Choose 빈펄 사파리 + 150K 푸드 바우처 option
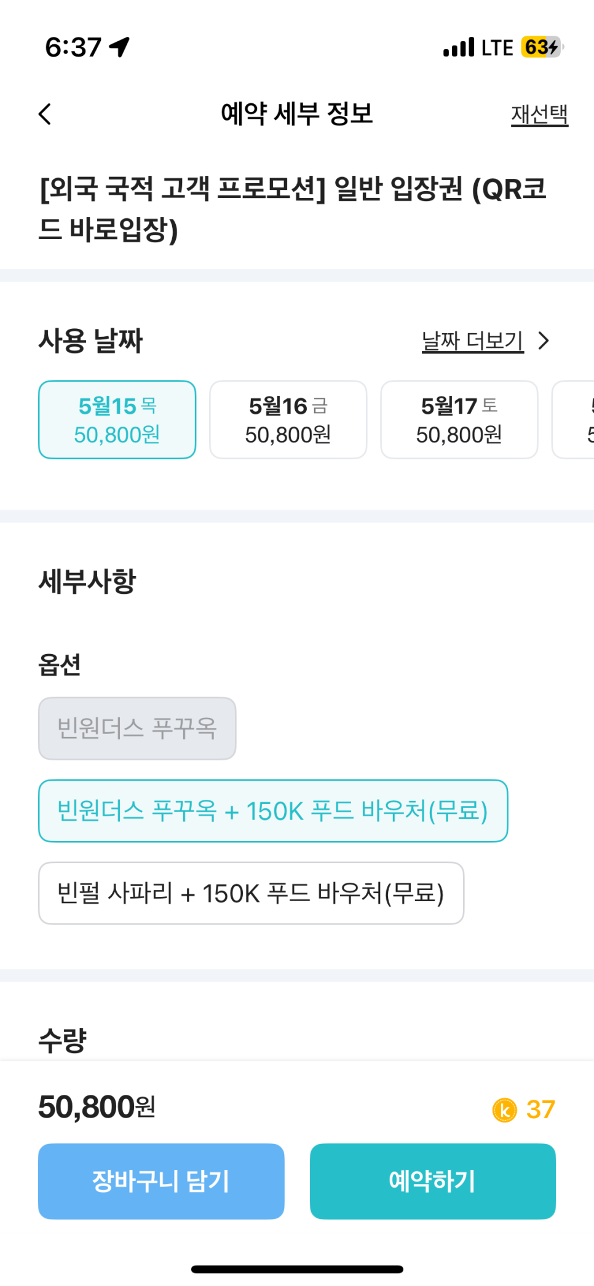The width and height of the screenshot is (594, 1286). (x=250, y=893)
